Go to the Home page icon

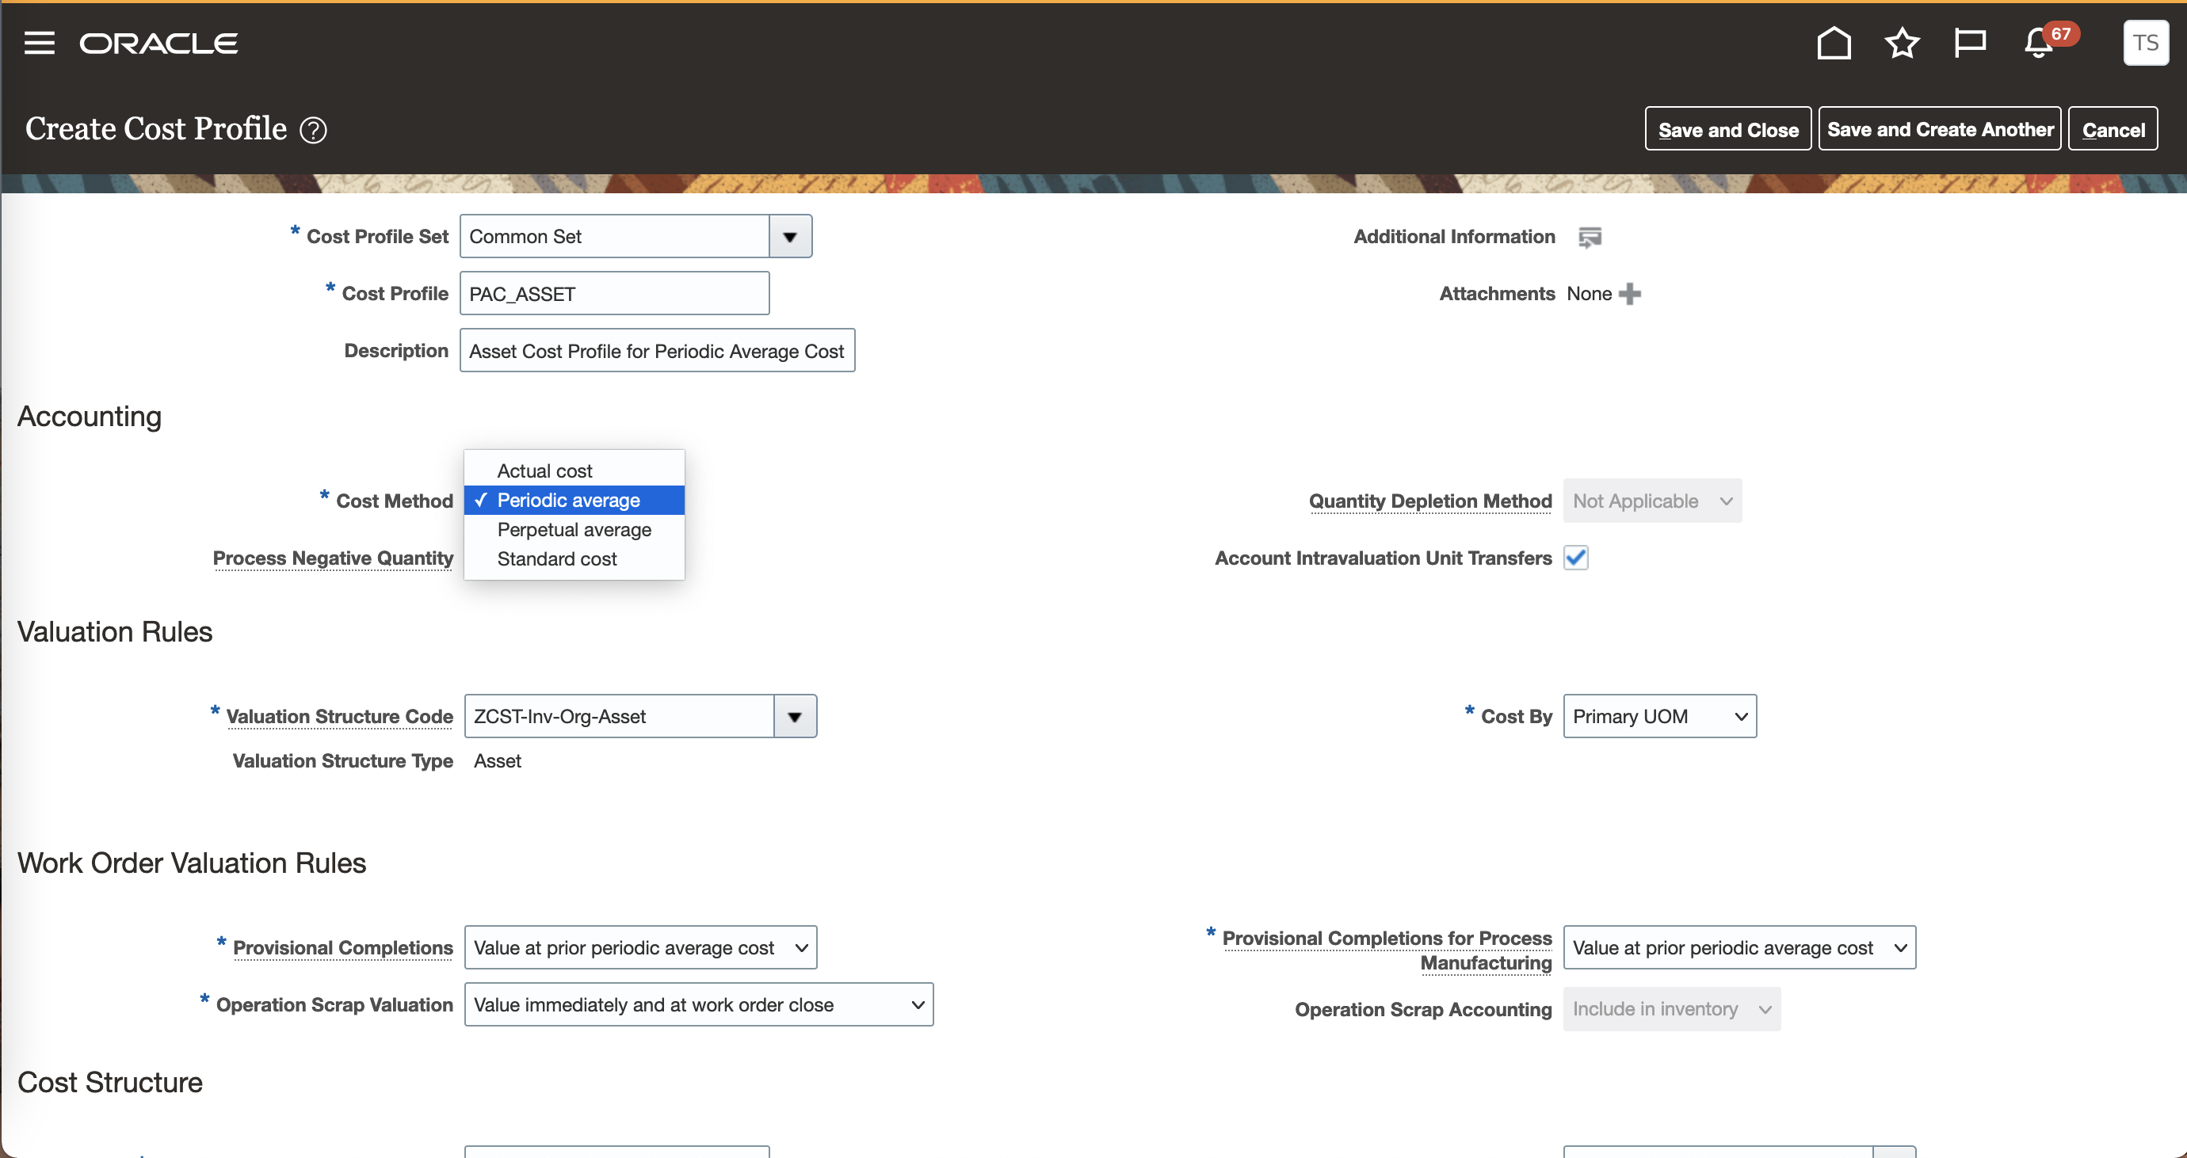click(1833, 44)
